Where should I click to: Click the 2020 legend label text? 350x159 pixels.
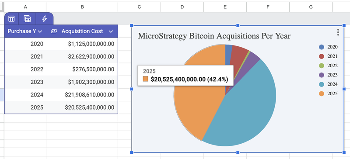[x=332, y=47]
